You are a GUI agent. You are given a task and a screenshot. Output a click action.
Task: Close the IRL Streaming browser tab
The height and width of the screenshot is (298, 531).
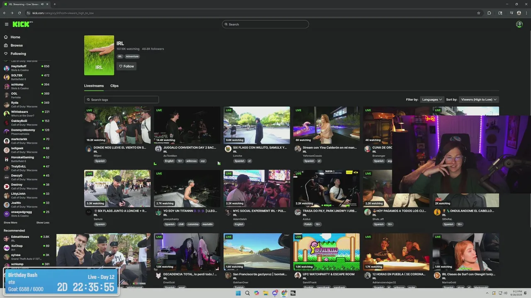[47, 4]
